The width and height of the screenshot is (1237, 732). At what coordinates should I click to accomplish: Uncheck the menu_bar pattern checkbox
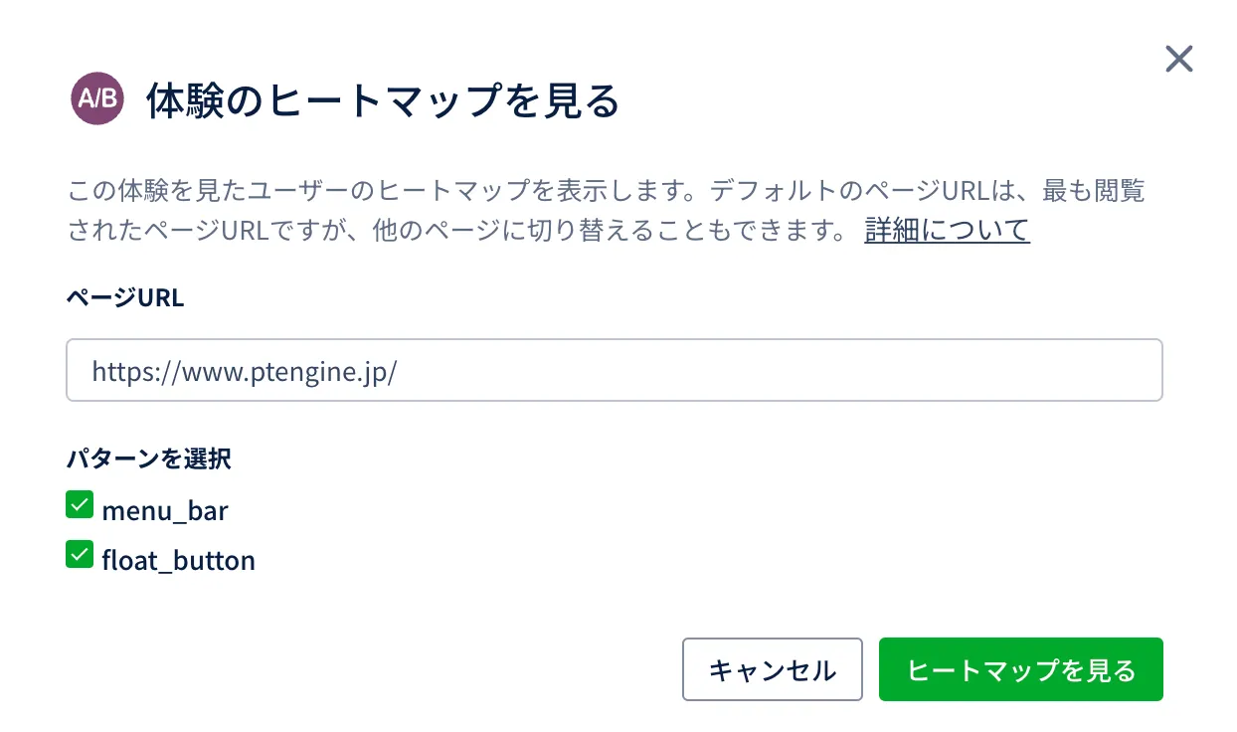[80, 505]
